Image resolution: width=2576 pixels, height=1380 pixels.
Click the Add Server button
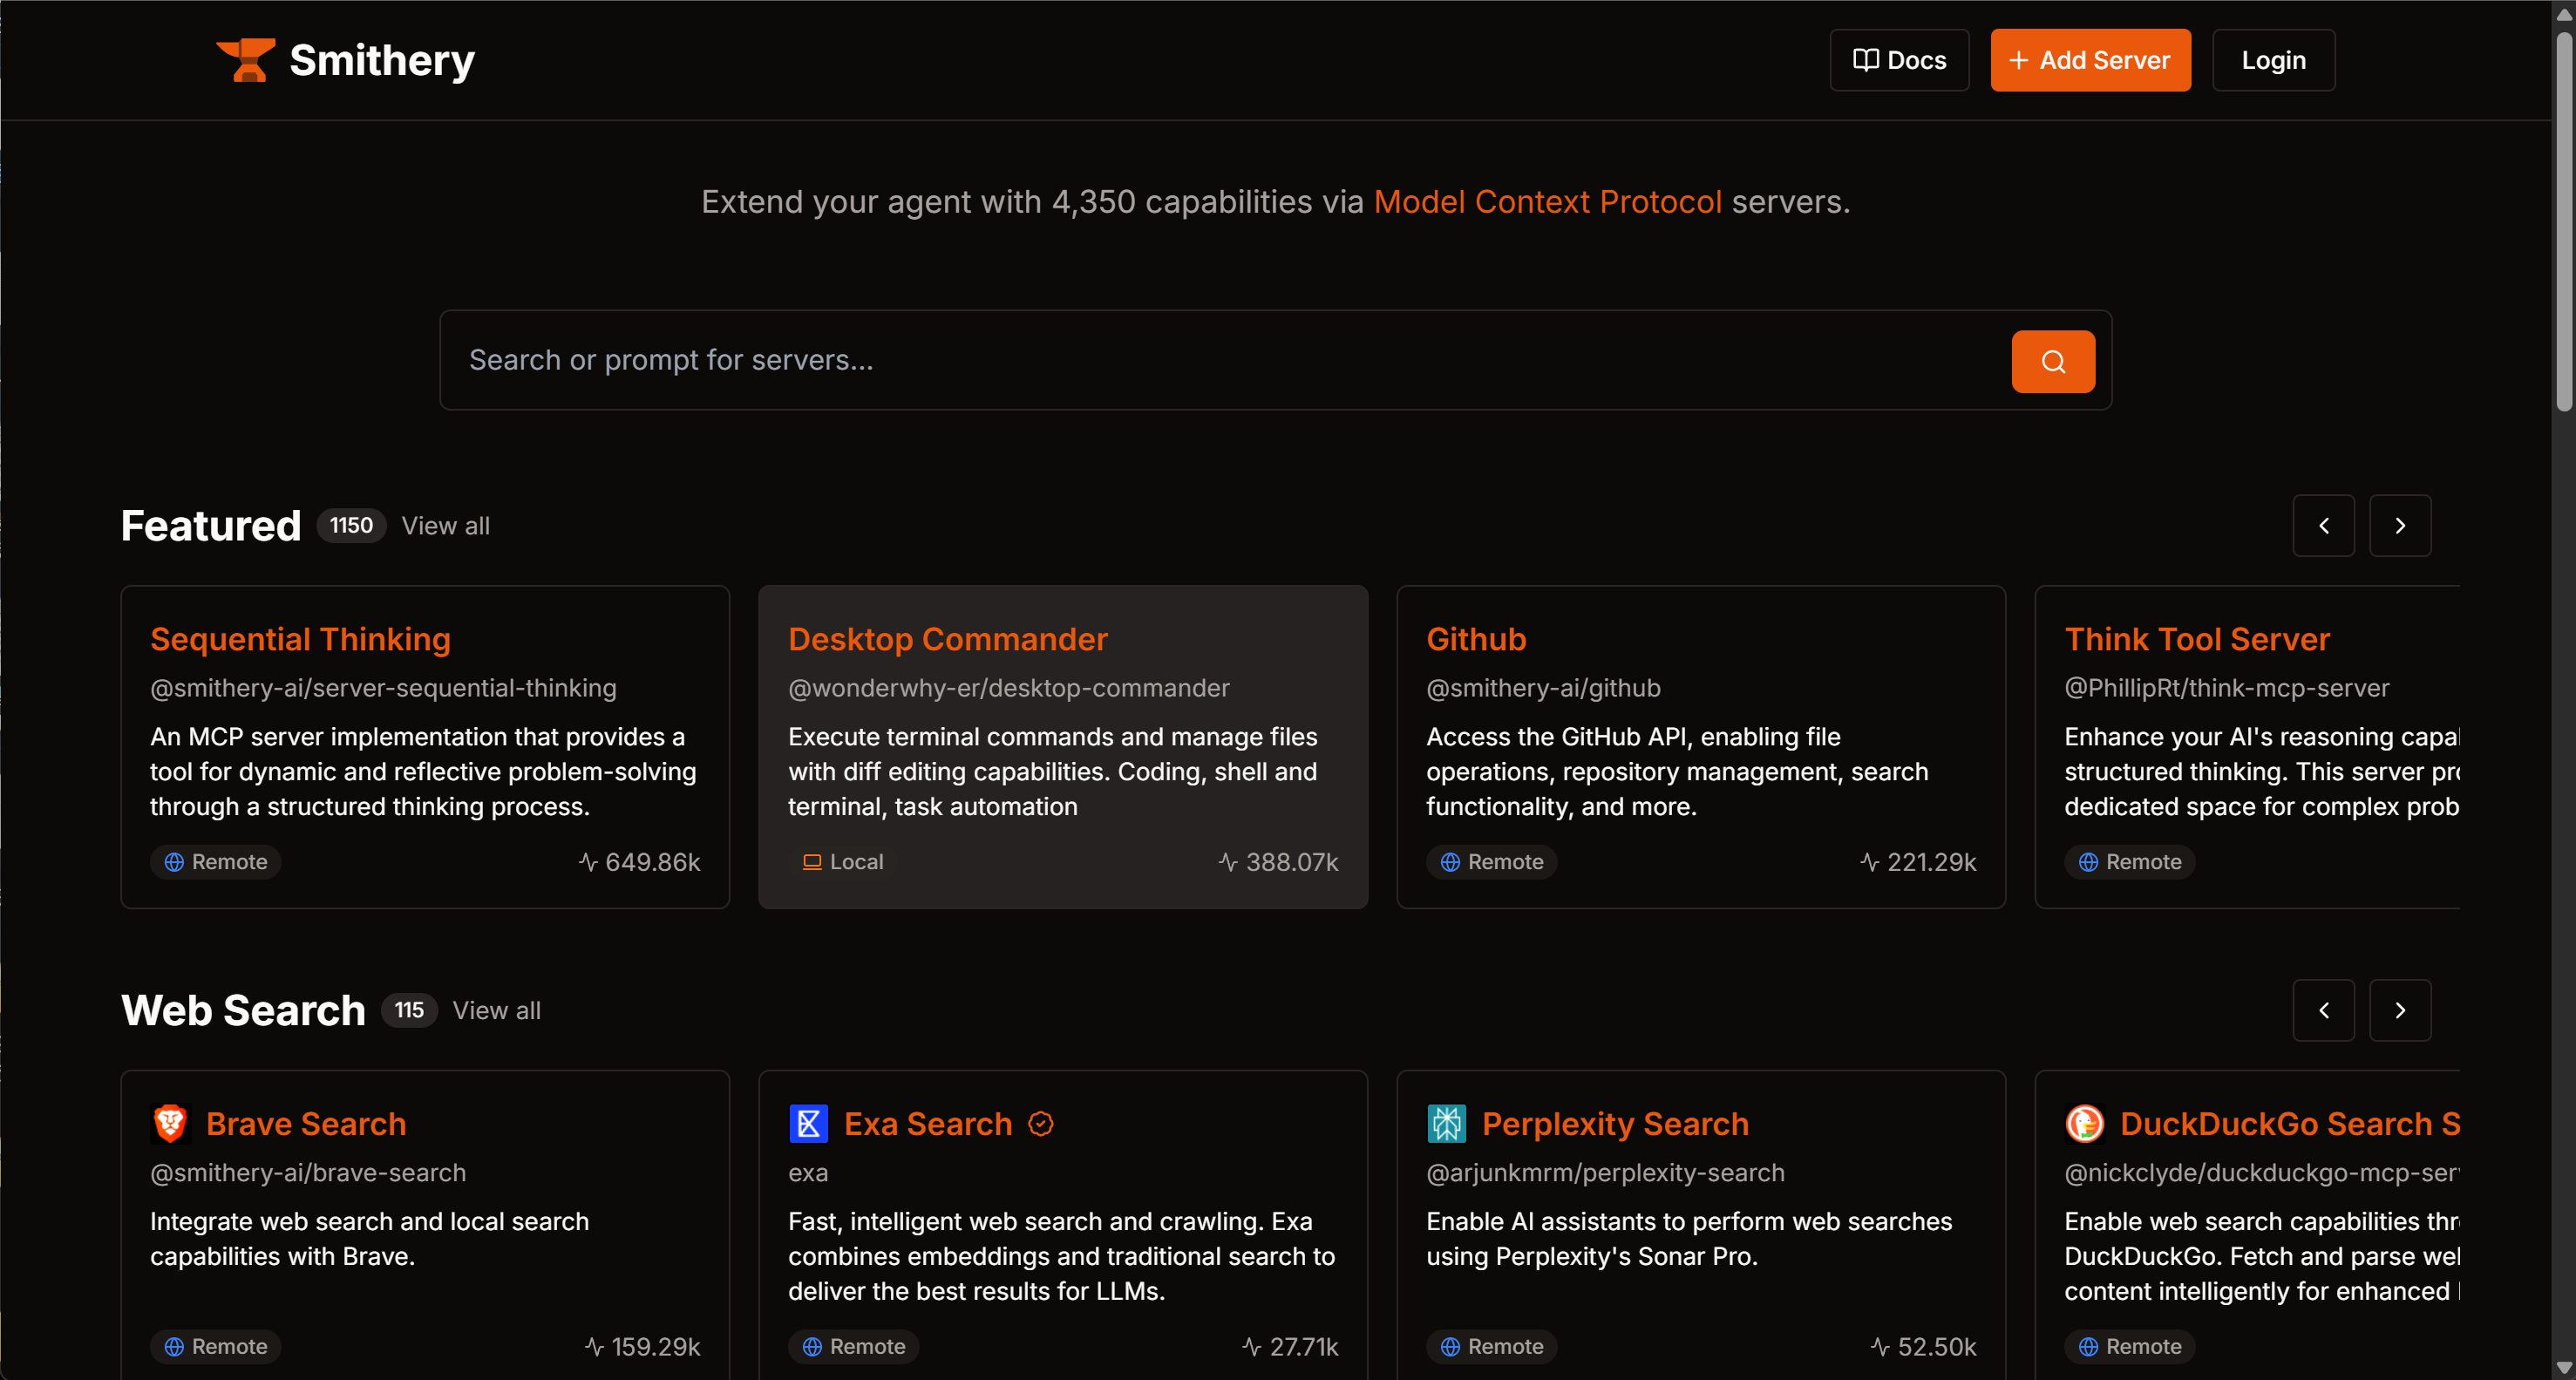(x=2090, y=60)
